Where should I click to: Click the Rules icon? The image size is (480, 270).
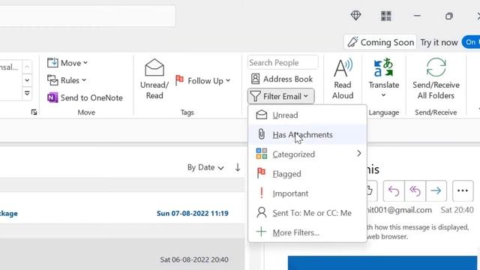(52, 80)
